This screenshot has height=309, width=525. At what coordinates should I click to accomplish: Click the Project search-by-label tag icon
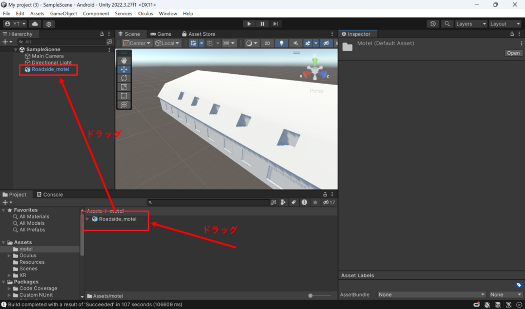293,202
